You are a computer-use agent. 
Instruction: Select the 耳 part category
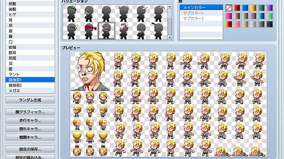[x=30, y=20]
